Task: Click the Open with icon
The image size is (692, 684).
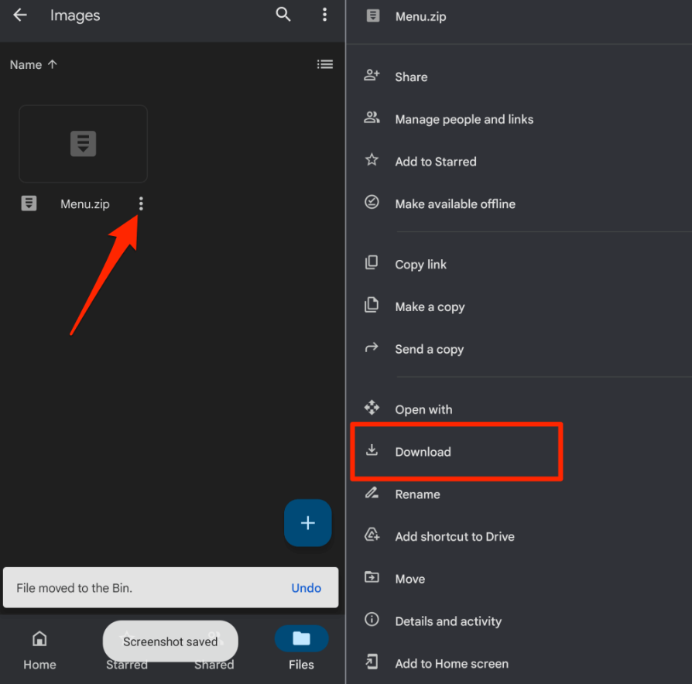Action: tap(372, 408)
